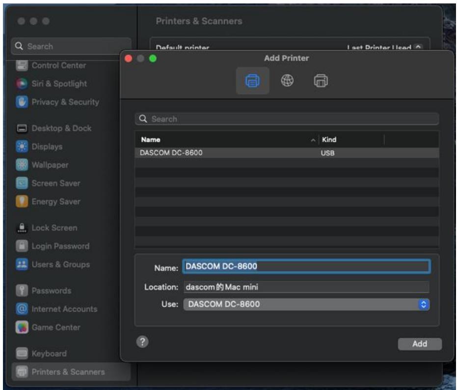457x390 pixels.
Task: Open help with the question mark button
Action: [142, 341]
